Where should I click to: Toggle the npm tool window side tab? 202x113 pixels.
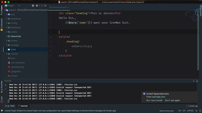(x=2, y=100)
